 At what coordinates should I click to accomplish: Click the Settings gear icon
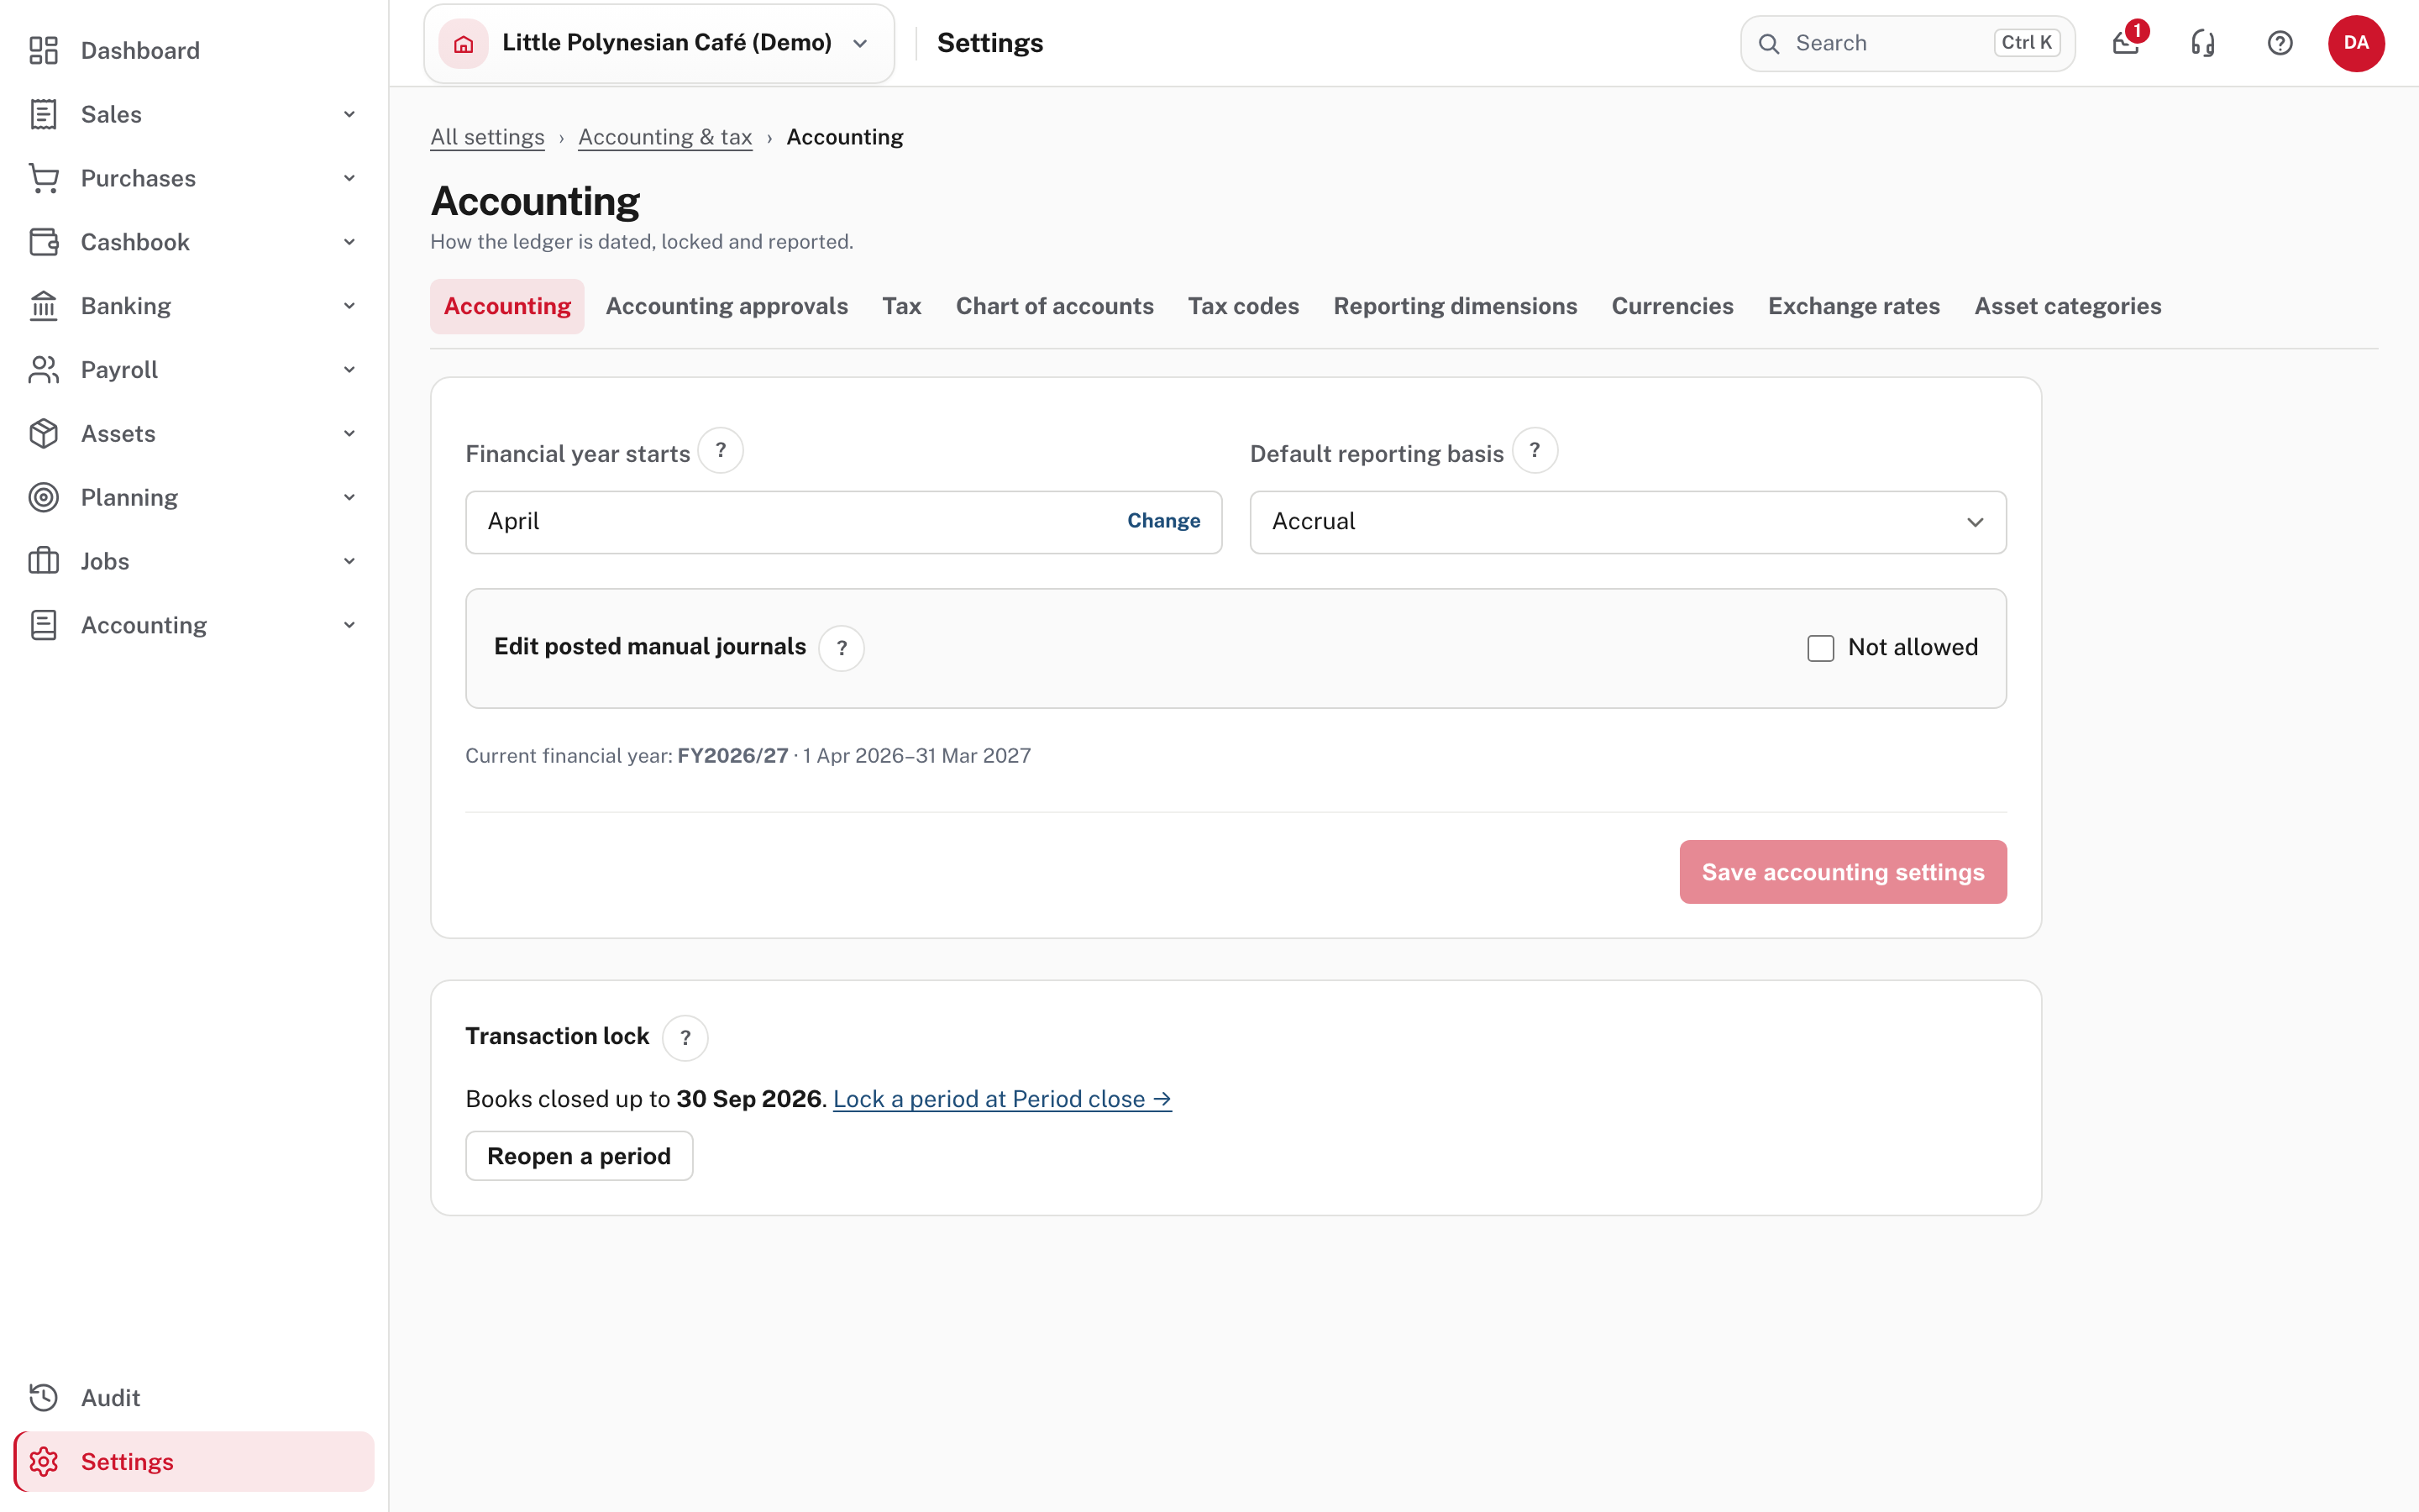click(x=43, y=1462)
